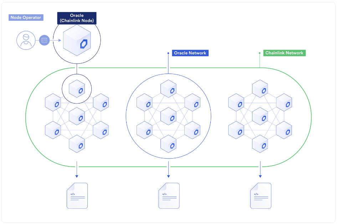Open the code document below the Oracle Network circle

pyautogui.click(x=169, y=196)
